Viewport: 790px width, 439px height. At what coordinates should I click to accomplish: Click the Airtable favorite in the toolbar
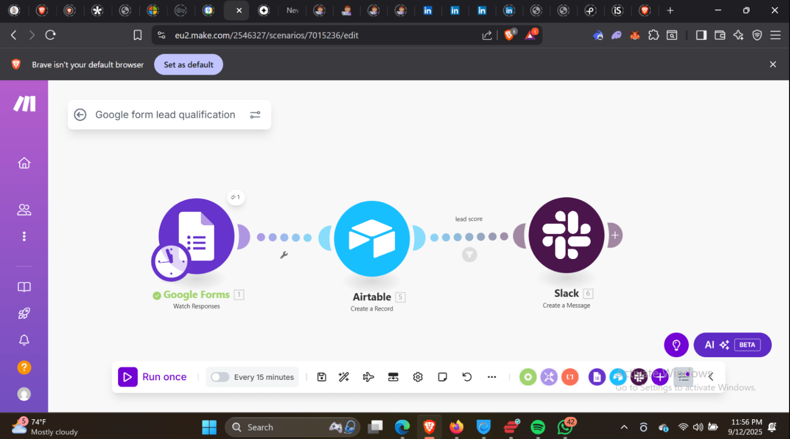(x=618, y=377)
